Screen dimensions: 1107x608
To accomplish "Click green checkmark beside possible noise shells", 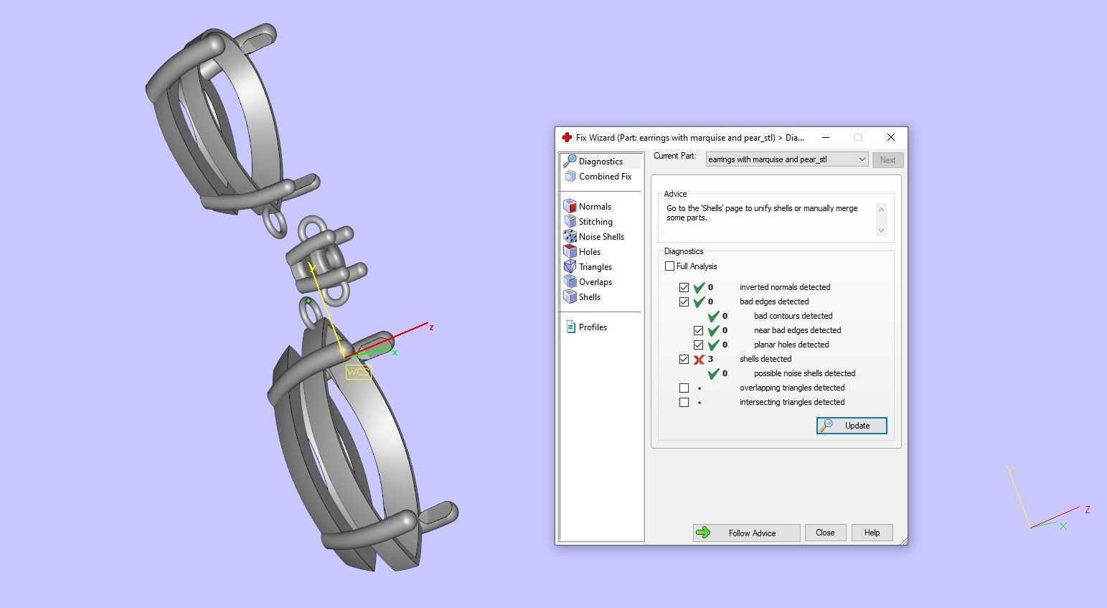I will tap(713, 373).
